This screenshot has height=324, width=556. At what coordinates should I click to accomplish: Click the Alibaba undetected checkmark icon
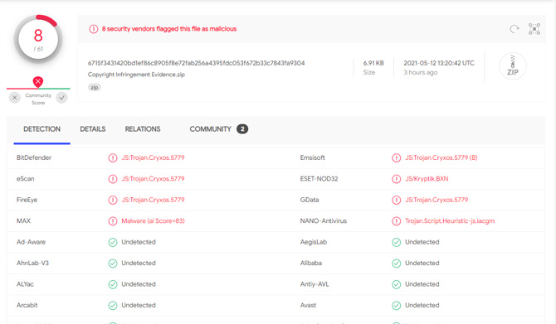[397, 264]
